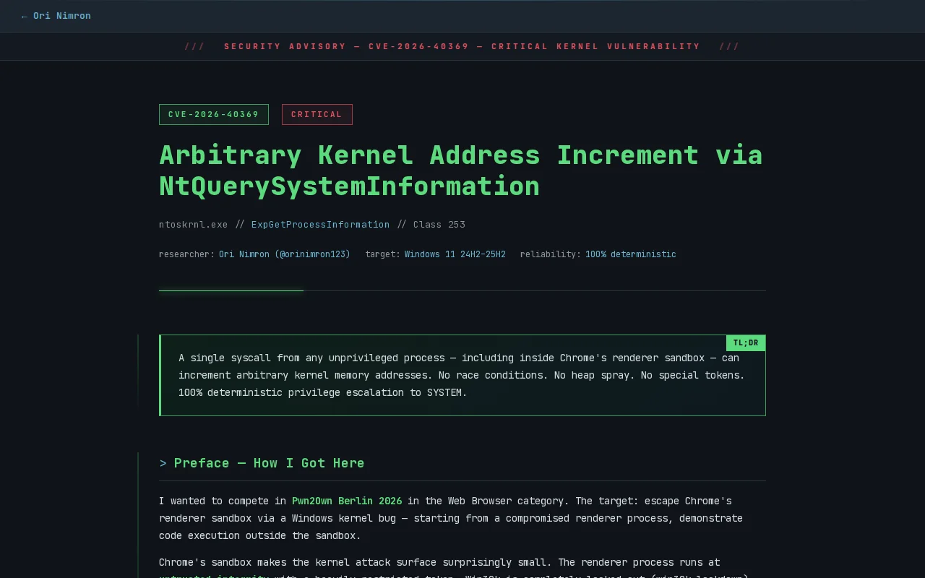925x578 pixels.
Task: Open the Pwn2Own Berlin 2026 link
Action: (x=347, y=501)
